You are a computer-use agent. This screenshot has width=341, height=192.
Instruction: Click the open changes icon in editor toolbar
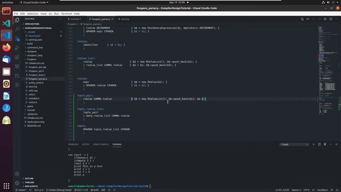click(x=302, y=19)
